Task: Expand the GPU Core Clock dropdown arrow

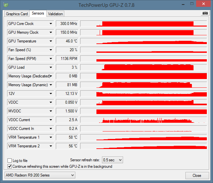Action: 51,24
